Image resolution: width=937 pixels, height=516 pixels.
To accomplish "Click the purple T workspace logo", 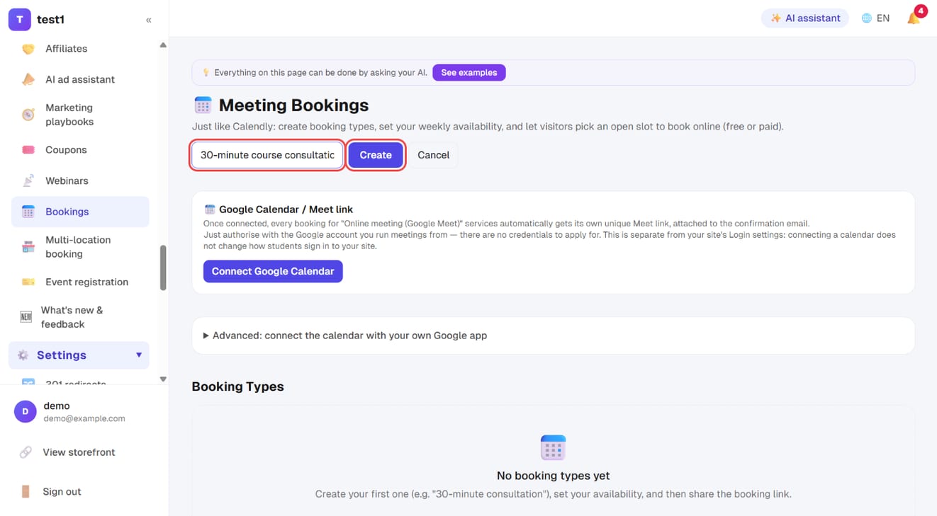I will (19, 20).
